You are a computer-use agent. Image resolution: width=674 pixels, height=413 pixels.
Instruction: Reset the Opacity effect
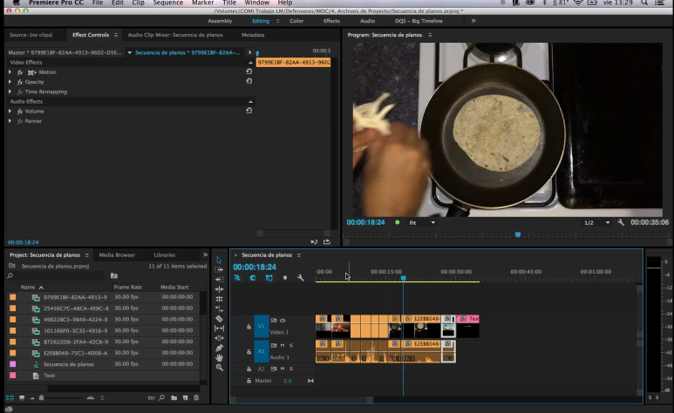(248, 81)
